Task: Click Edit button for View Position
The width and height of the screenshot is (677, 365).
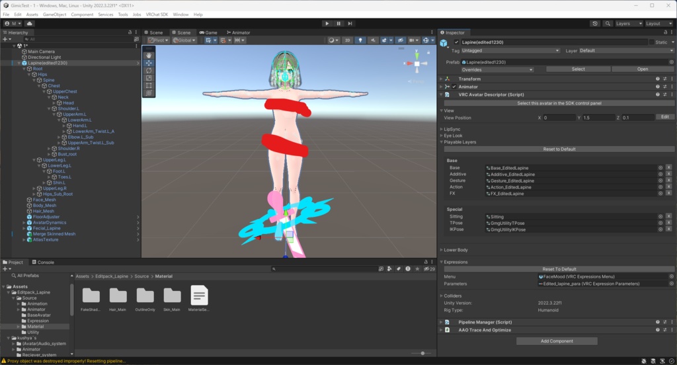Action: click(x=665, y=117)
